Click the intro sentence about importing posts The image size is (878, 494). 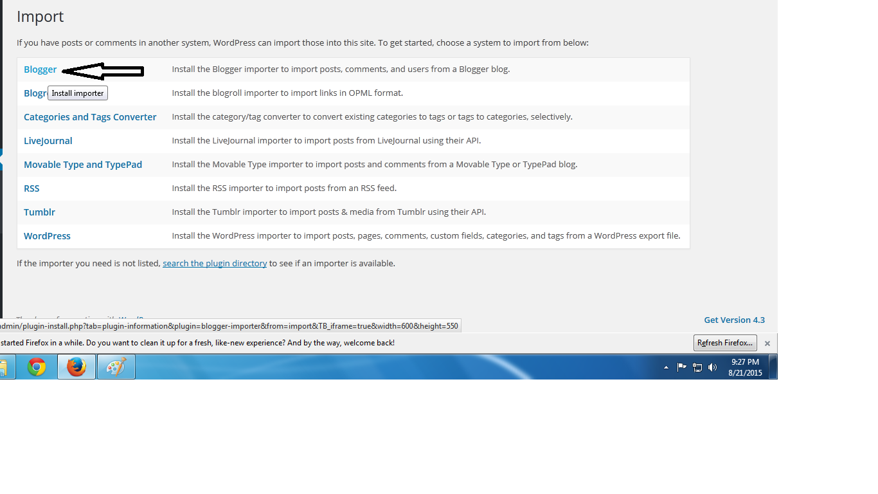303,43
